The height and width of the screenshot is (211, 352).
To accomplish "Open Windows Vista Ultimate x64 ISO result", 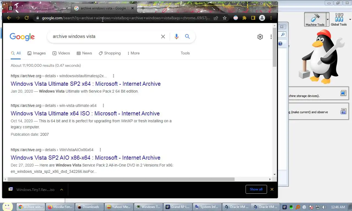I will click(x=85, y=113).
